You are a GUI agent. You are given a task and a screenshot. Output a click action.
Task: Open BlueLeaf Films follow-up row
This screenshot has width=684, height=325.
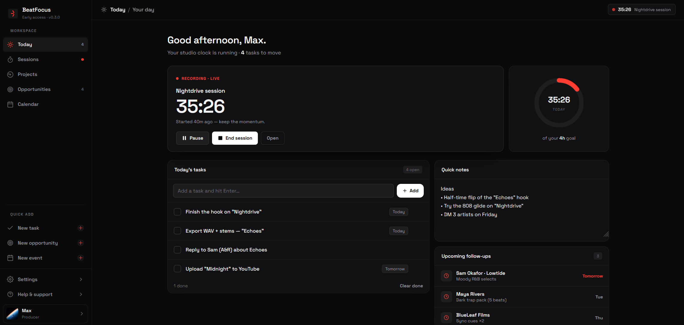pyautogui.click(x=522, y=316)
